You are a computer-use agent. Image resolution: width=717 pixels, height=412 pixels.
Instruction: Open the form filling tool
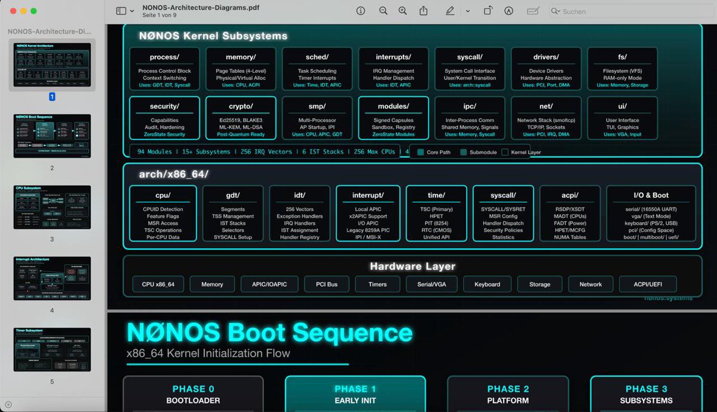click(533, 11)
